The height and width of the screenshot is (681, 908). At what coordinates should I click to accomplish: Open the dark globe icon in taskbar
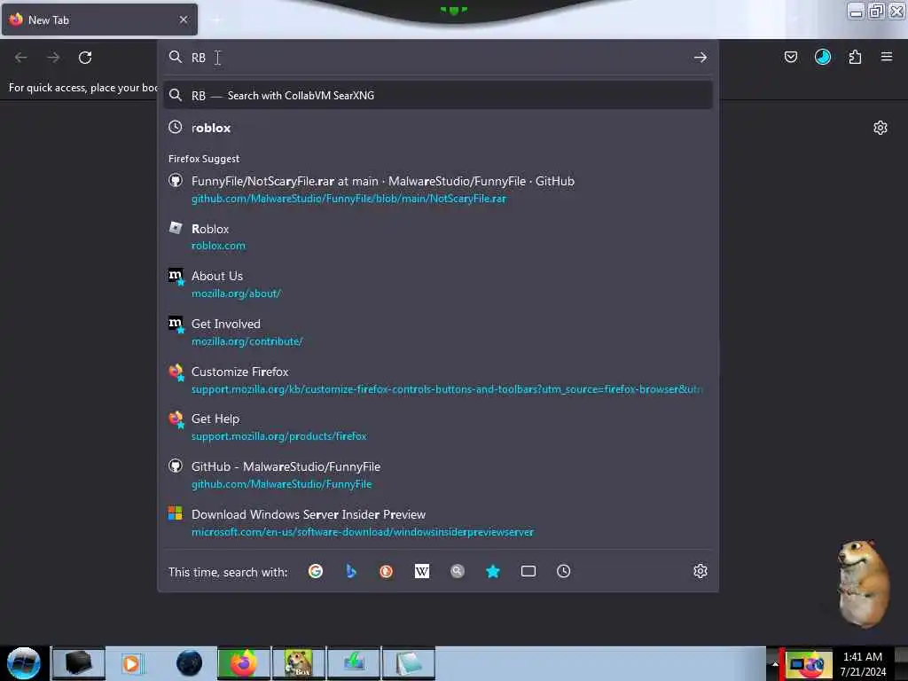189,663
